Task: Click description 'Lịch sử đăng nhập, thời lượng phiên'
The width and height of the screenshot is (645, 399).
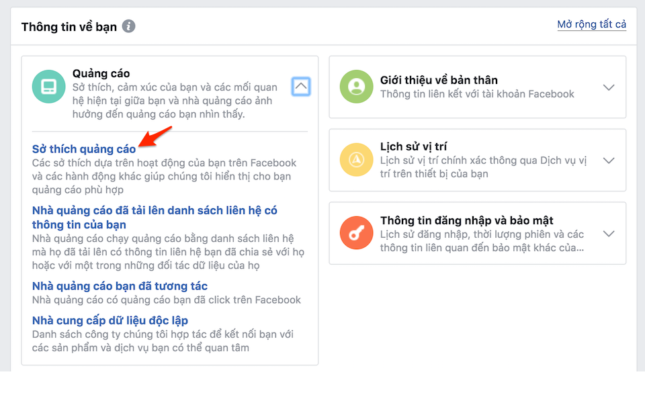Action: pos(482,240)
